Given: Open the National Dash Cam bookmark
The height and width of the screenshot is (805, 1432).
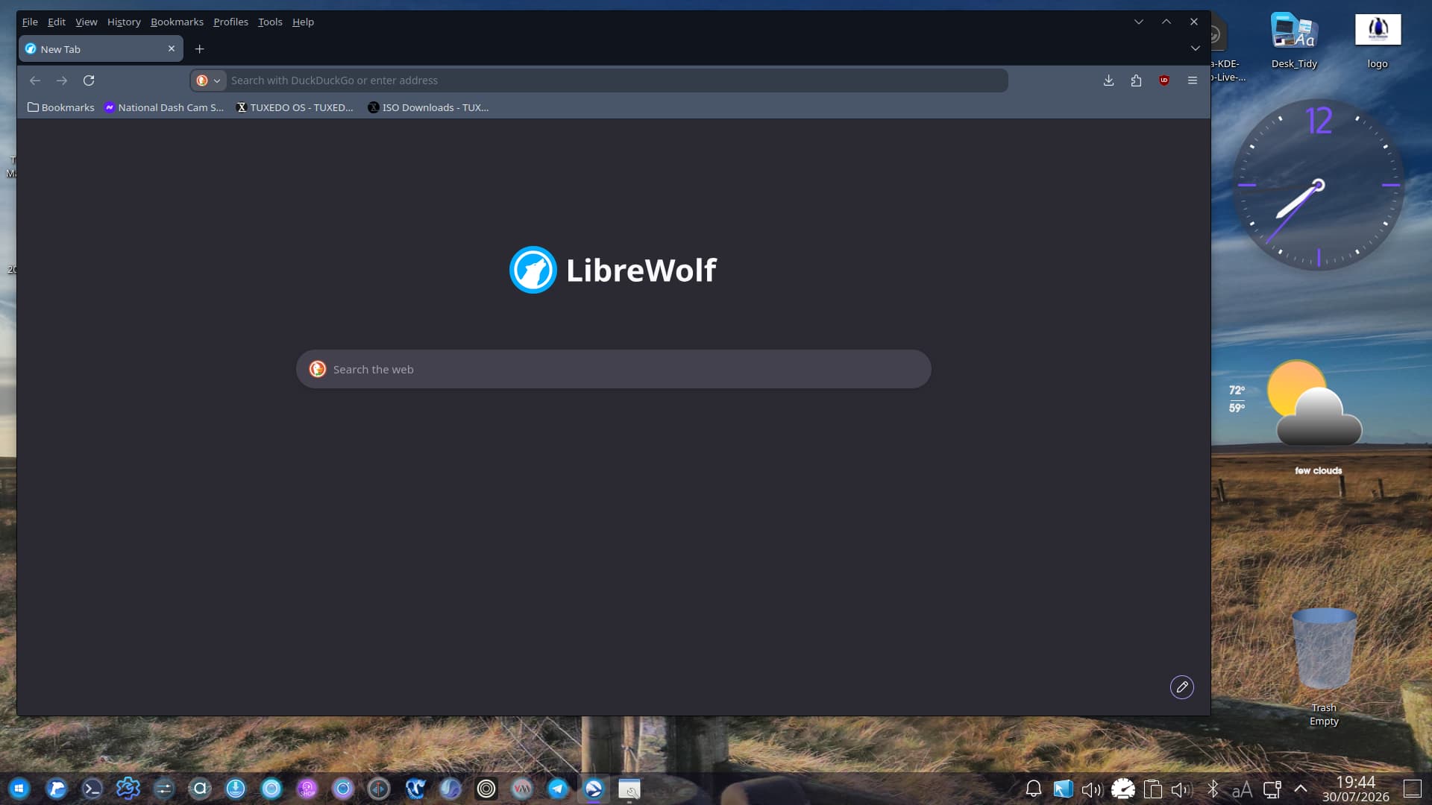Looking at the screenshot, I should pos(164,107).
